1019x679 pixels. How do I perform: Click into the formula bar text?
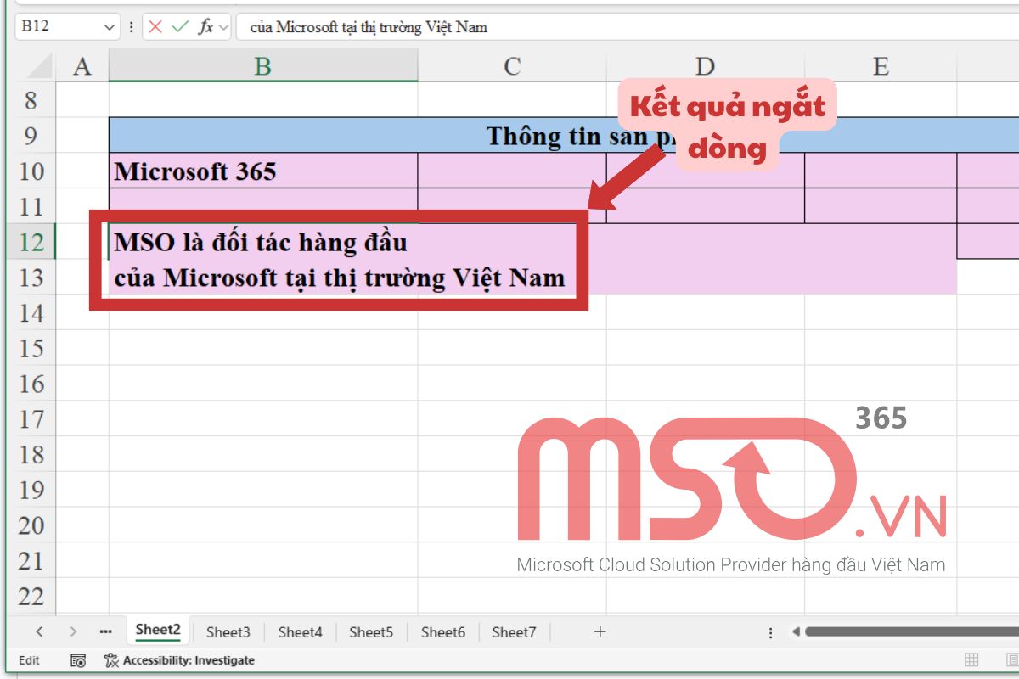pos(628,27)
